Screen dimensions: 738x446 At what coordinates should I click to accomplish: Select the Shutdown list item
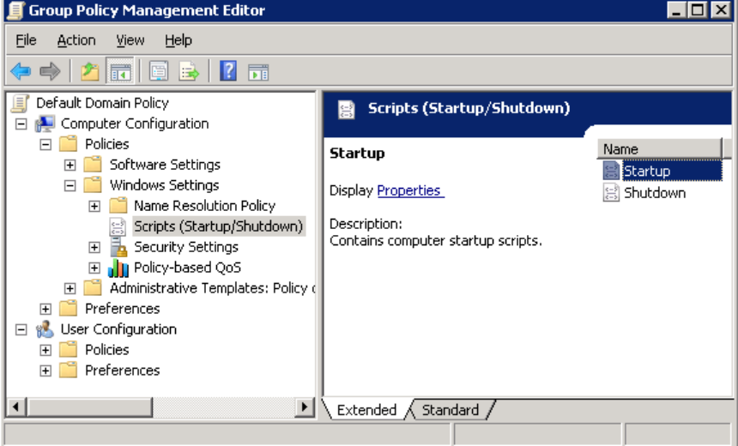pyautogui.click(x=655, y=193)
